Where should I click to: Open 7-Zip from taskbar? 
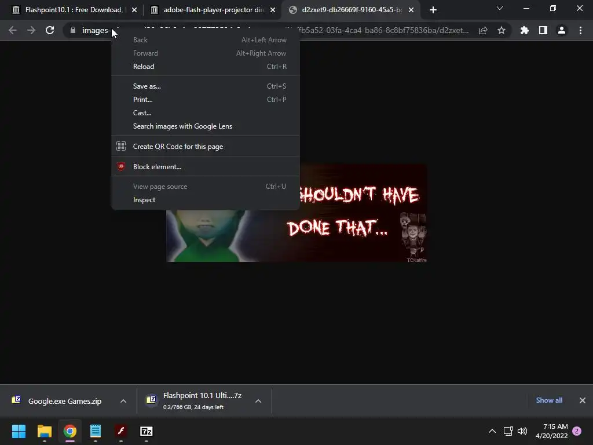pos(147,431)
